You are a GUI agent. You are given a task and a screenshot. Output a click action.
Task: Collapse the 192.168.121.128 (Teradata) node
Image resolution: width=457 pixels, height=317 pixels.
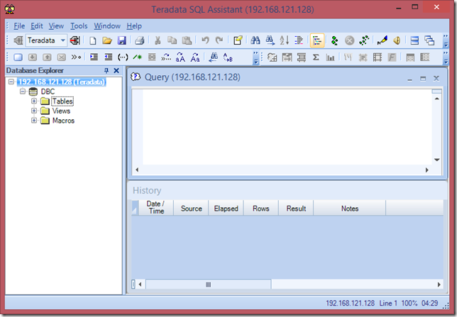tap(11, 82)
